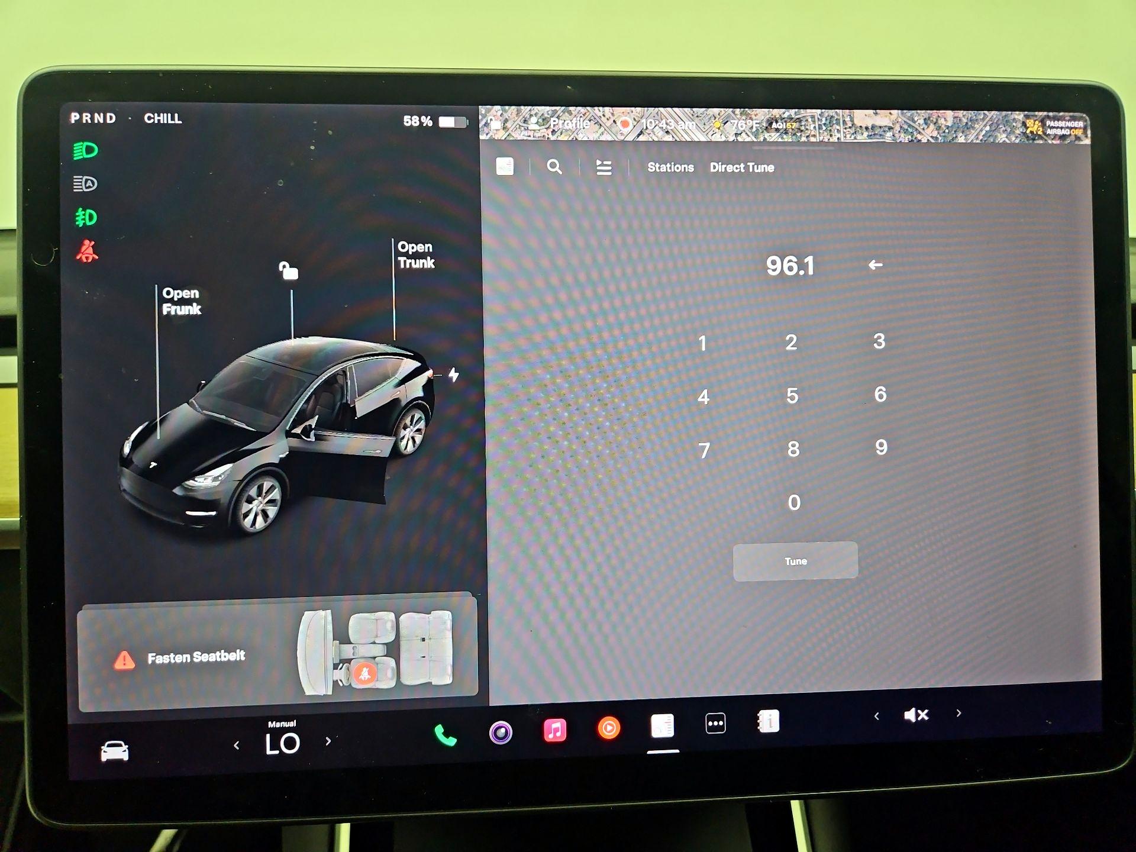The height and width of the screenshot is (852, 1136).
Task: Launch Apple Music from the dock
Action: coord(555,730)
